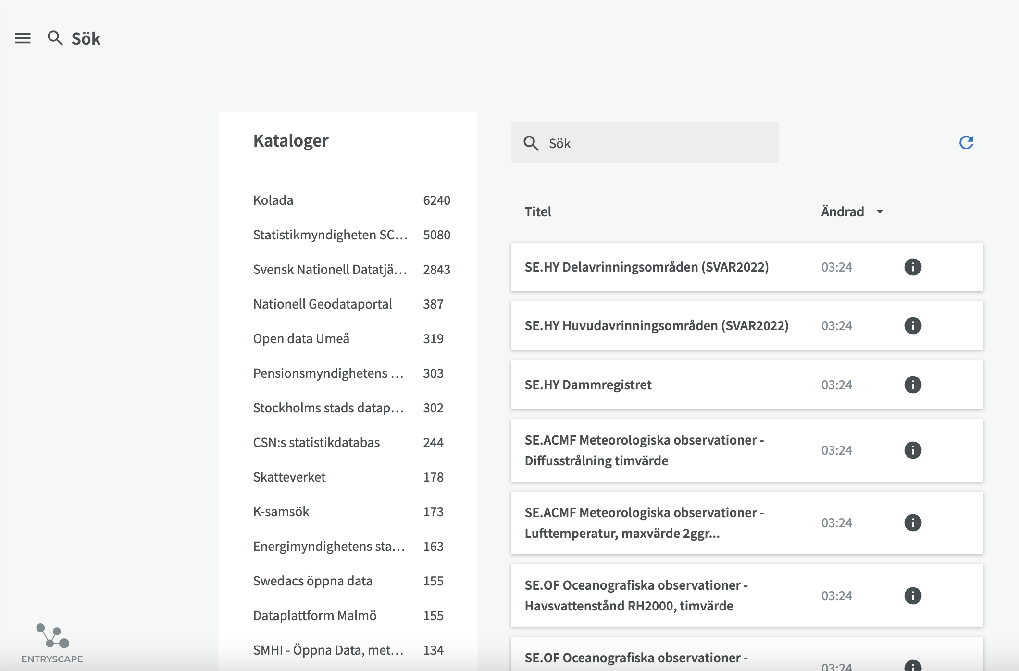The width and height of the screenshot is (1019, 671).
Task: Click the refresh icon next to the search field
Action: (x=966, y=142)
